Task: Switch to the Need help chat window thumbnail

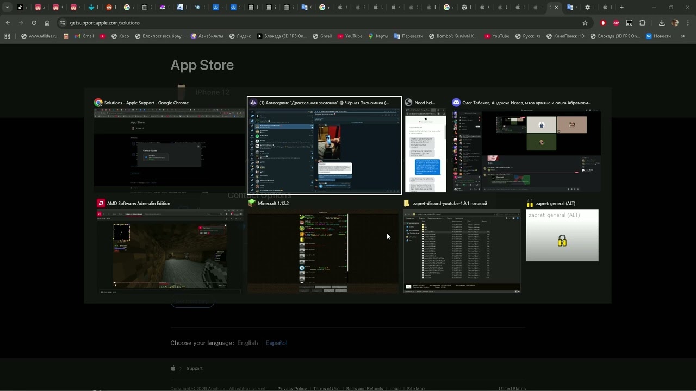Action: (x=425, y=145)
